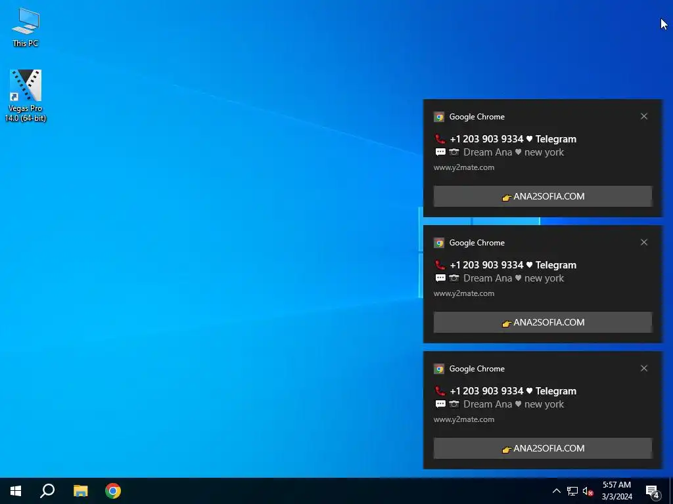The image size is (673, 504).
Task: Click Chrome logo in bottom notification header
Action: (438, 369)
